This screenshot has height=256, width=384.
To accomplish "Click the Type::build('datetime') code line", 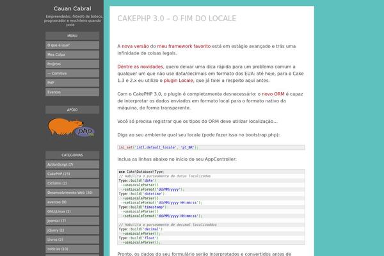I will point(211,194).
